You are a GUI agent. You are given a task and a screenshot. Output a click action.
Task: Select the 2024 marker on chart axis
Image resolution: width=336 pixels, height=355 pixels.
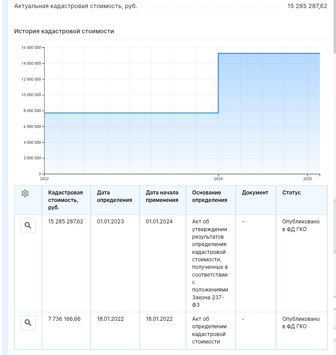(x=218, y=179)
